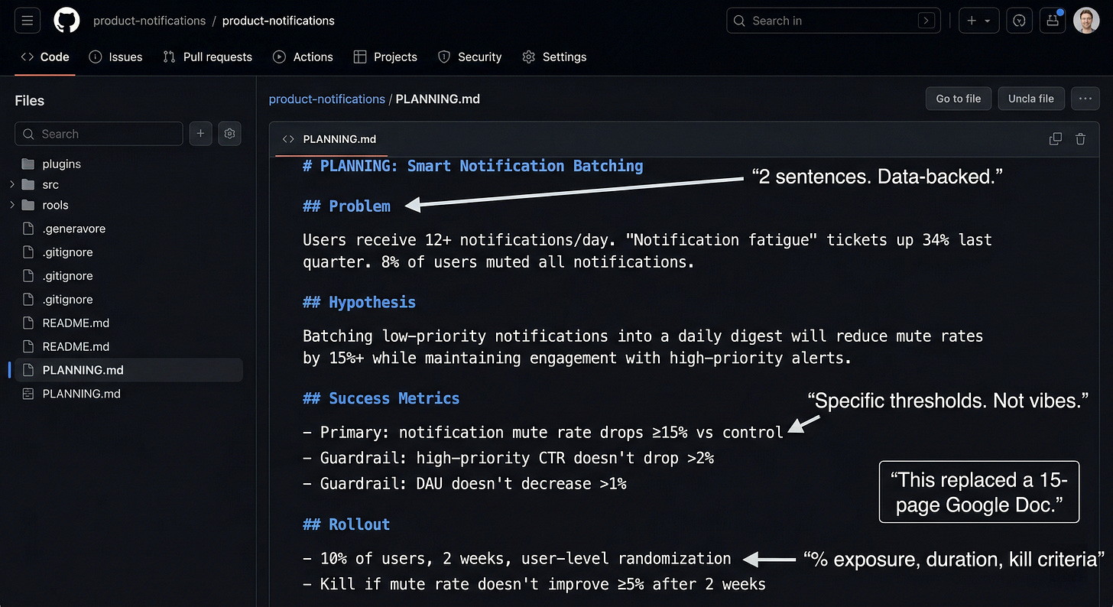
Task: Open the three-dot more options menu
Action: [x=1085, y=99]
